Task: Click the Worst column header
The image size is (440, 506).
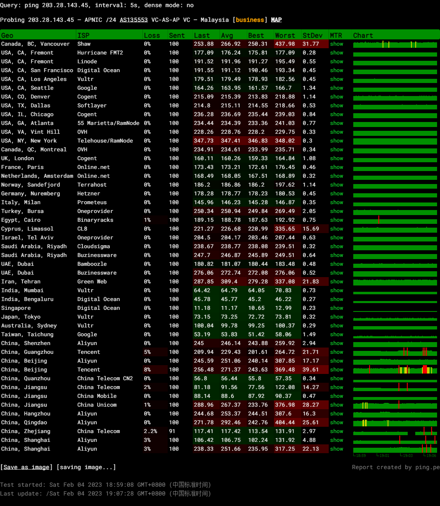Action: 285,35
